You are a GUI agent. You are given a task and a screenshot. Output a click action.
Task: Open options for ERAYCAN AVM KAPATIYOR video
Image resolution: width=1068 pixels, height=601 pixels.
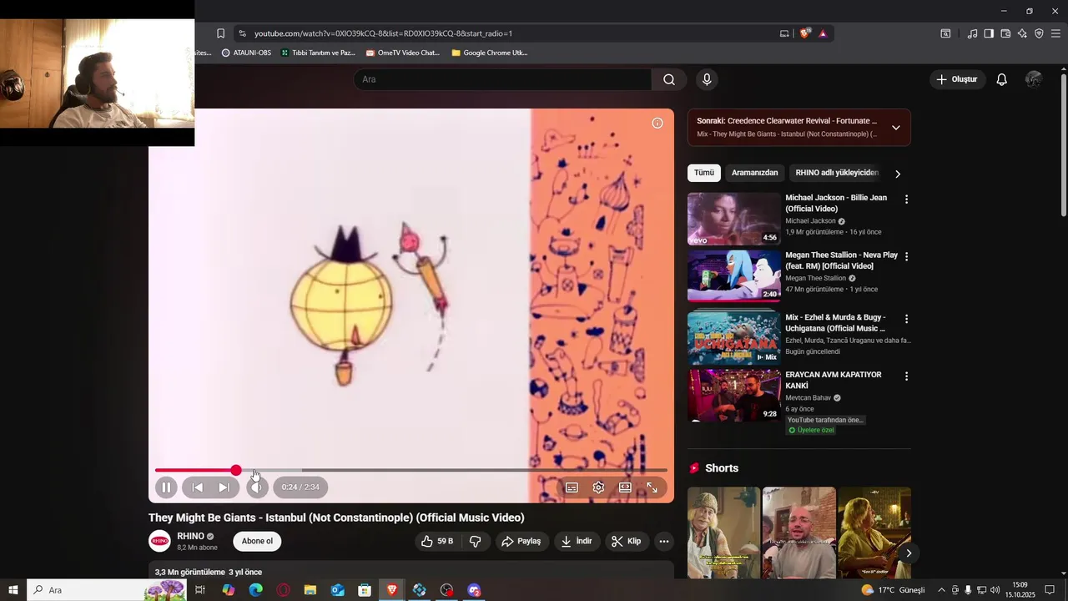pos(906,376)
